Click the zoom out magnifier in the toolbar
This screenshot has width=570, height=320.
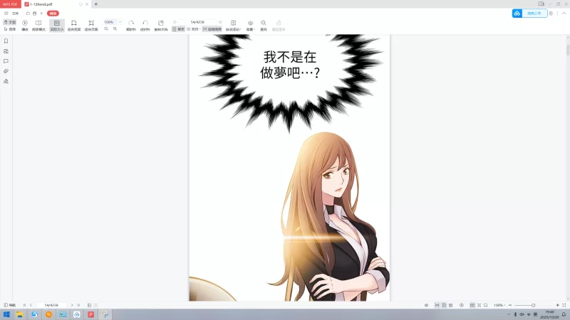click(106, 29)
